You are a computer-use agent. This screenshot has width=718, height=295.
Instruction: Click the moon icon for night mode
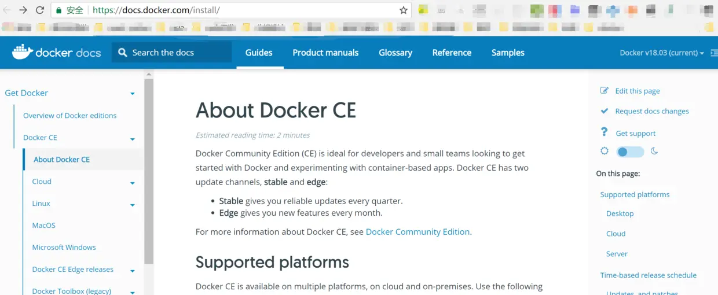pyautogui.click(x=654, y=151)
